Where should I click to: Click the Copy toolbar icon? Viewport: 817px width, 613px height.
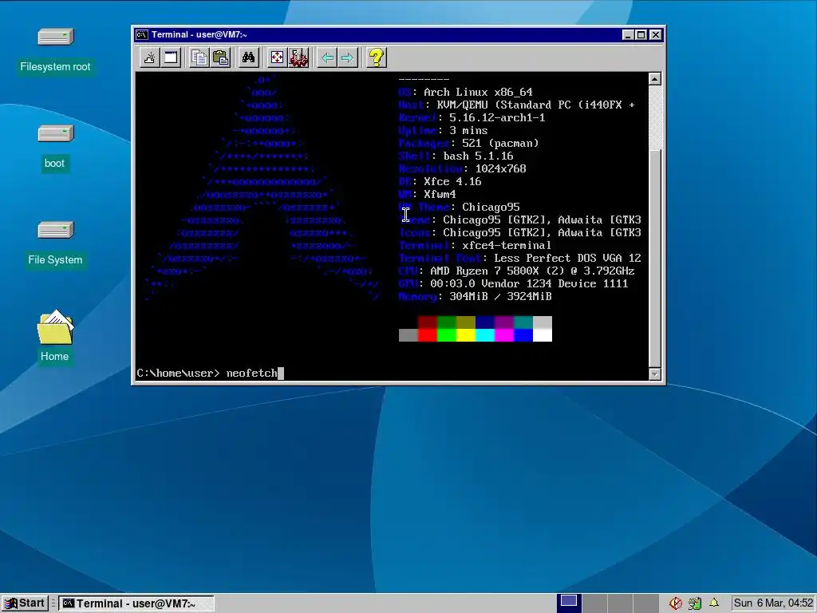[199, 57]
